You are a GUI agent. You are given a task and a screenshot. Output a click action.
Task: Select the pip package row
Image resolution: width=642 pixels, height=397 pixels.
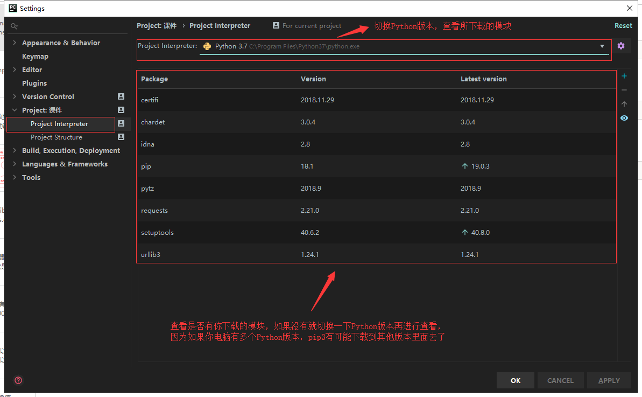point(377,166)
